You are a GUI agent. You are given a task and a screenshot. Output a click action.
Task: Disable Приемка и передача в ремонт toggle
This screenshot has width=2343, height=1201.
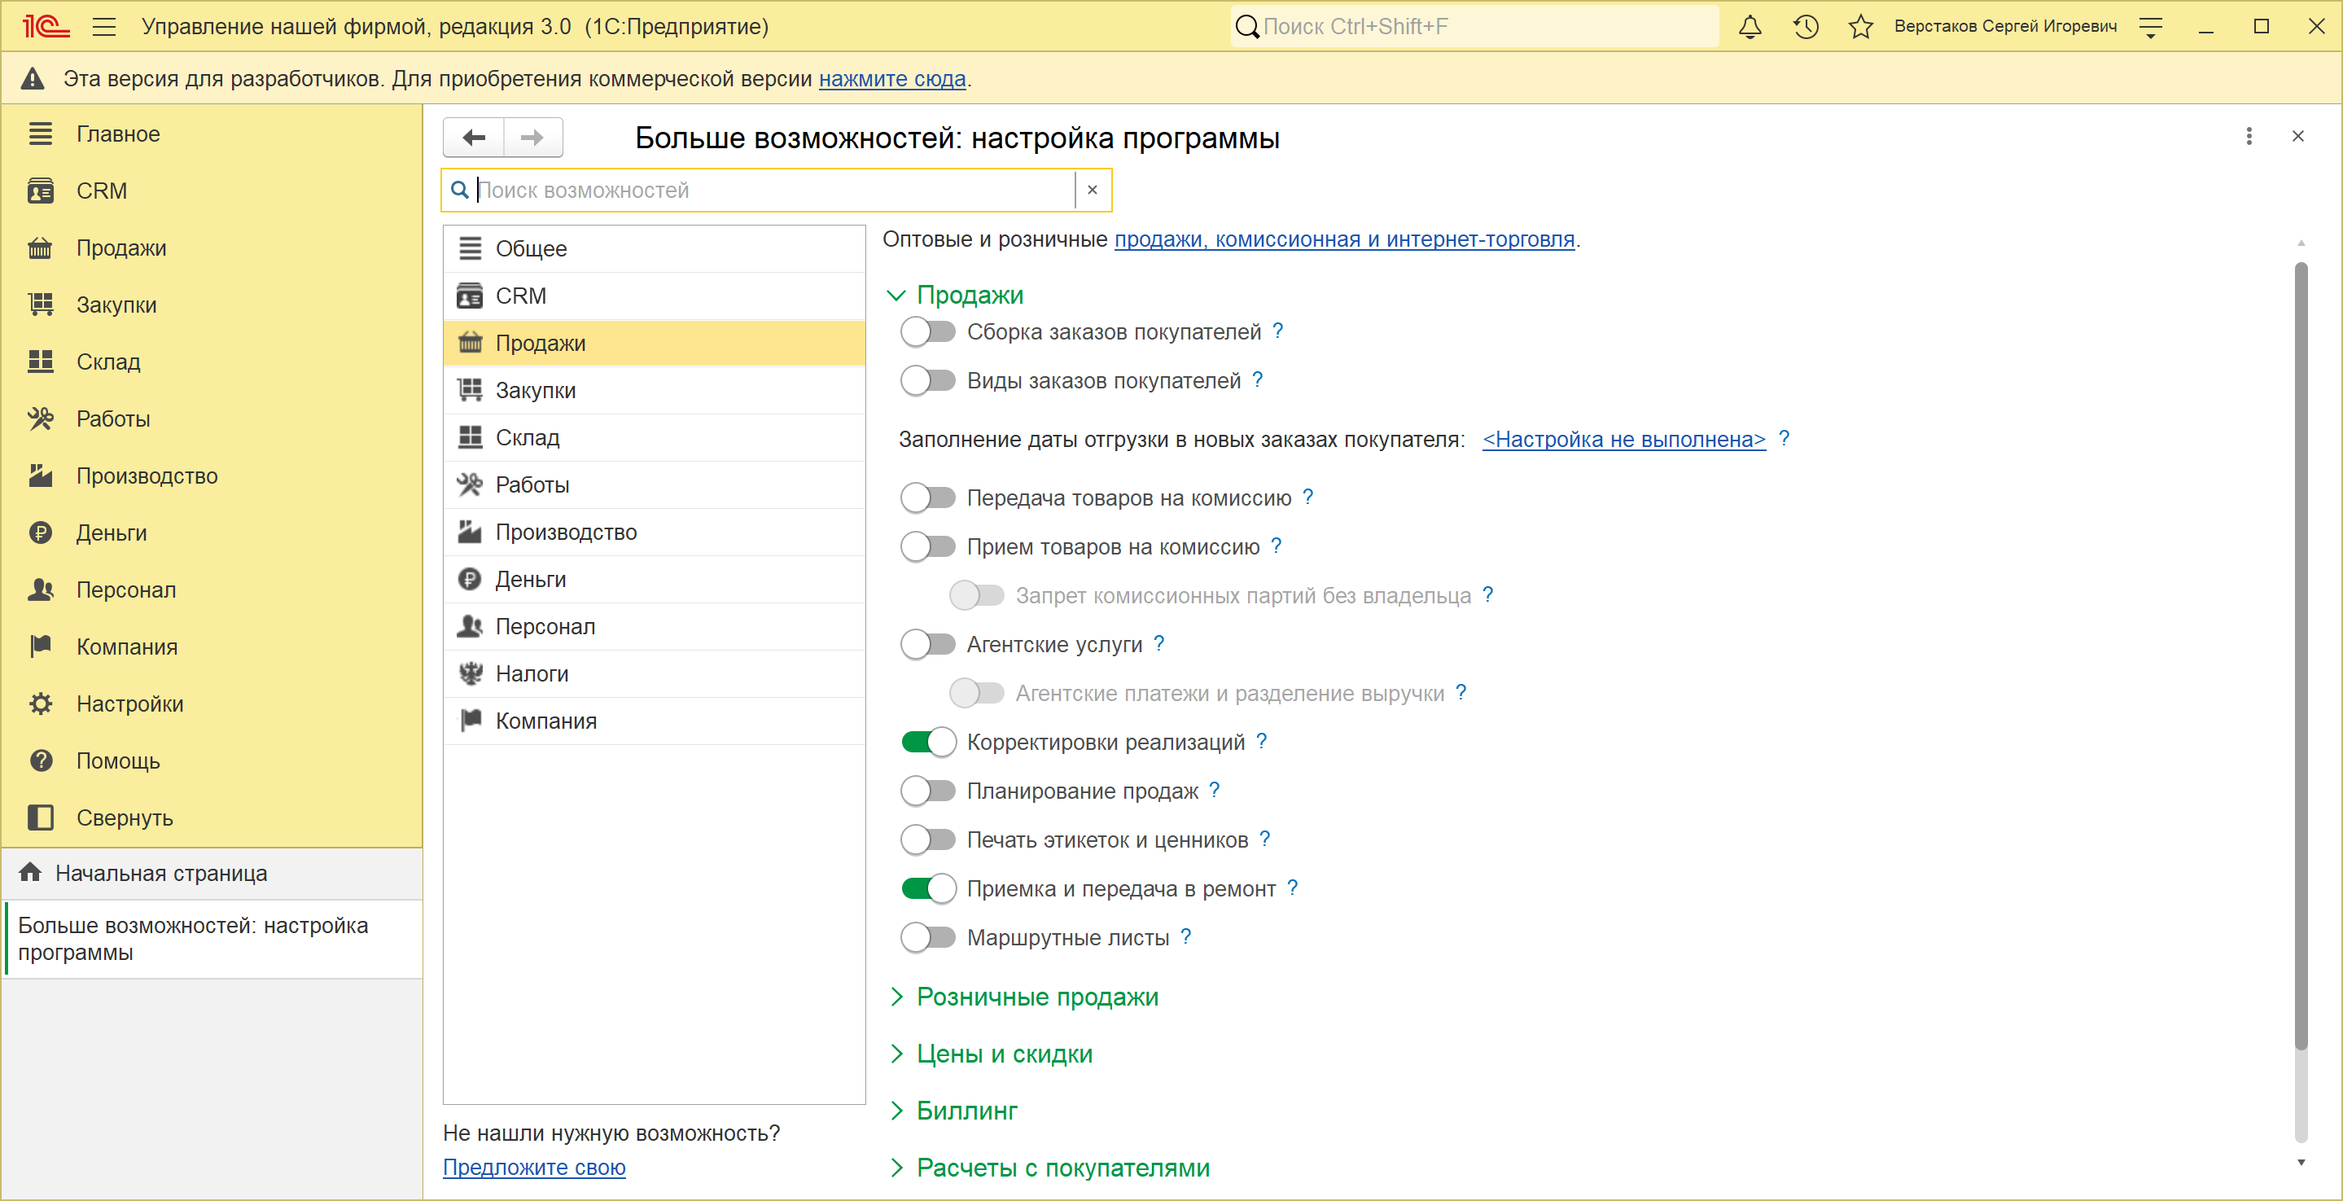928,889
